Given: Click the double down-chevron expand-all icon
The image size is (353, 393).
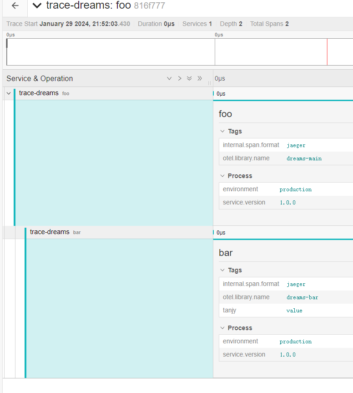Looking at the screenshot, I should tap(189, 78).
